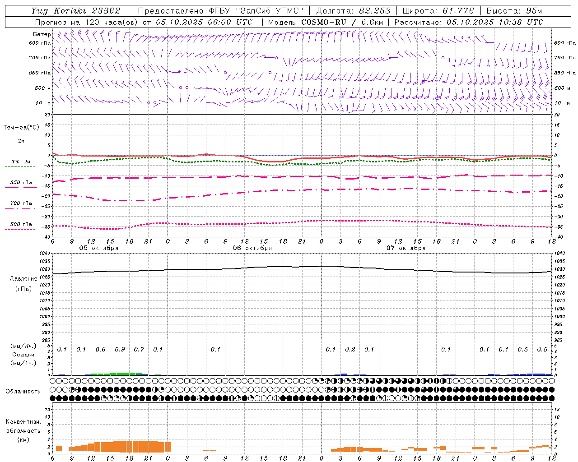
Task: Click the left temperature axis -40 label
Action: click(47, 237)
